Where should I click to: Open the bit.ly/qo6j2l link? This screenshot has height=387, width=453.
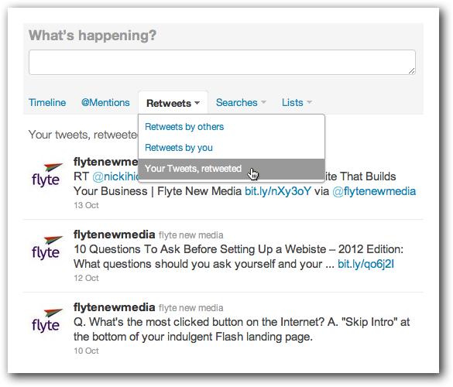pyautogui.click(x=365, y=264)
